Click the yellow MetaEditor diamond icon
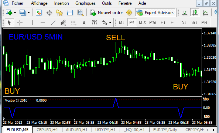219x133 pixels. (x=129, y=13)
